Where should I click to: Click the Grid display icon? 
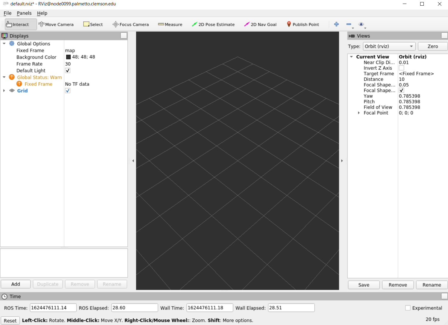(12, 91)
